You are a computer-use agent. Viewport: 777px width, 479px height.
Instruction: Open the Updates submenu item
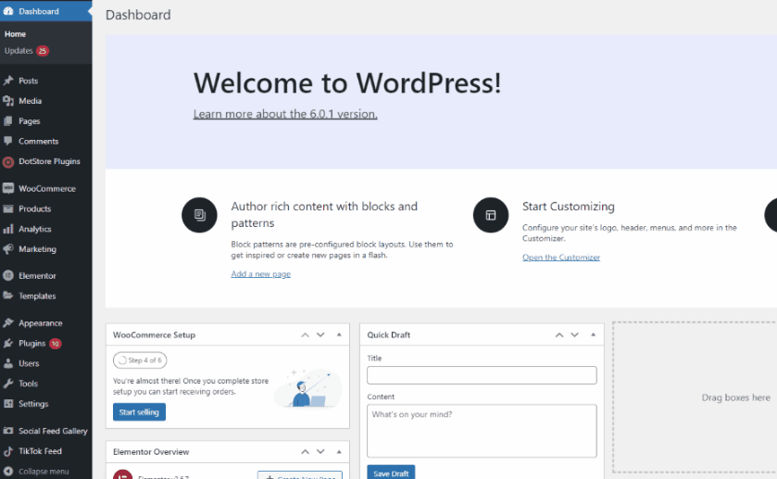pyautogui.click(x=19, y=51)
